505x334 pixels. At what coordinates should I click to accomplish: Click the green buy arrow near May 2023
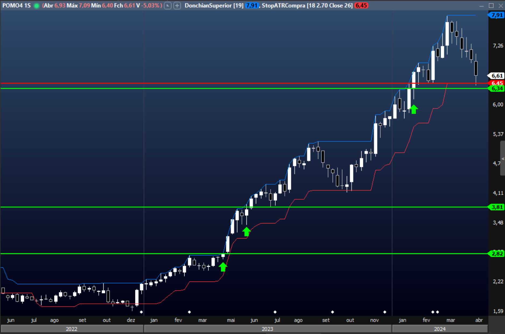(x=223, y=267)
